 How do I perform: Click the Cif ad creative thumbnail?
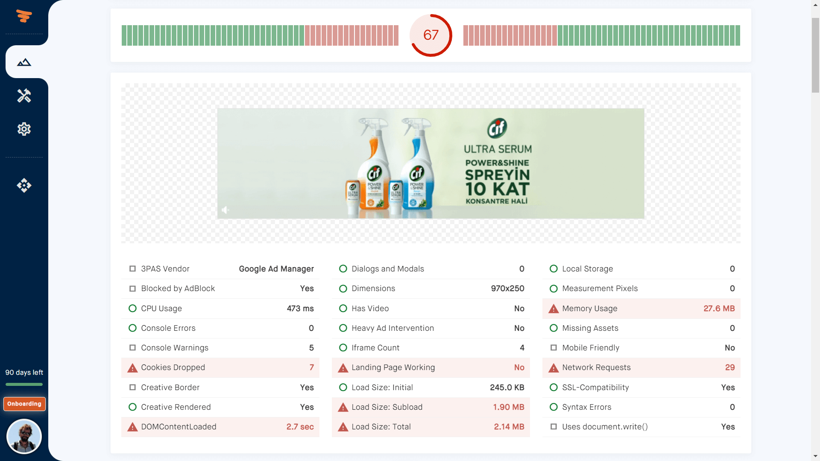(430, 163)
